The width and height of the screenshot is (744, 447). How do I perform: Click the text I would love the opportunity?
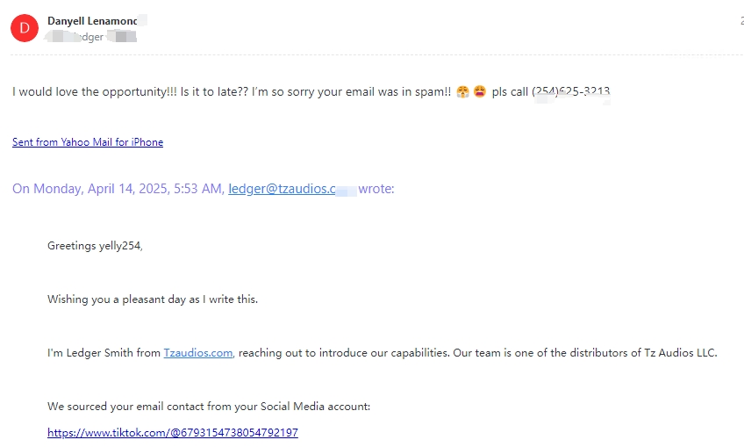click(95, 91)
